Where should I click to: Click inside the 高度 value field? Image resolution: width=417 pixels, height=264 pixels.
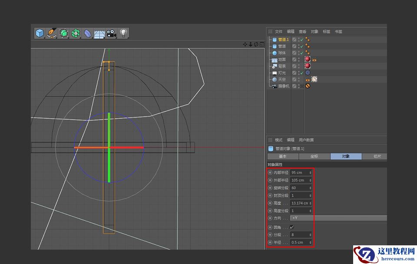tap(300, 203)
